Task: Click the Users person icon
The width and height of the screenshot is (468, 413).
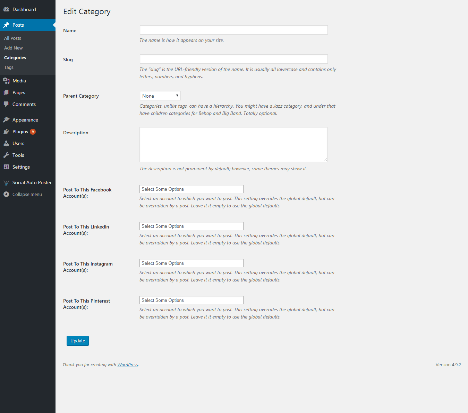Action: [6, 143]
